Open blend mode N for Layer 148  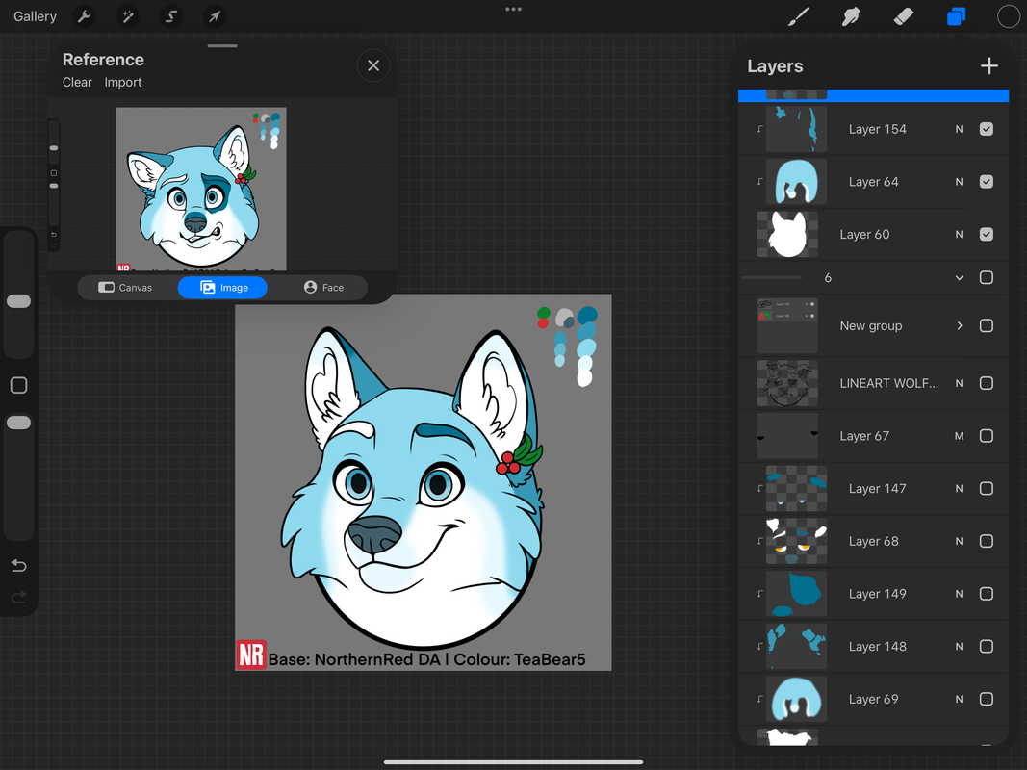click(x=959, y=646)
